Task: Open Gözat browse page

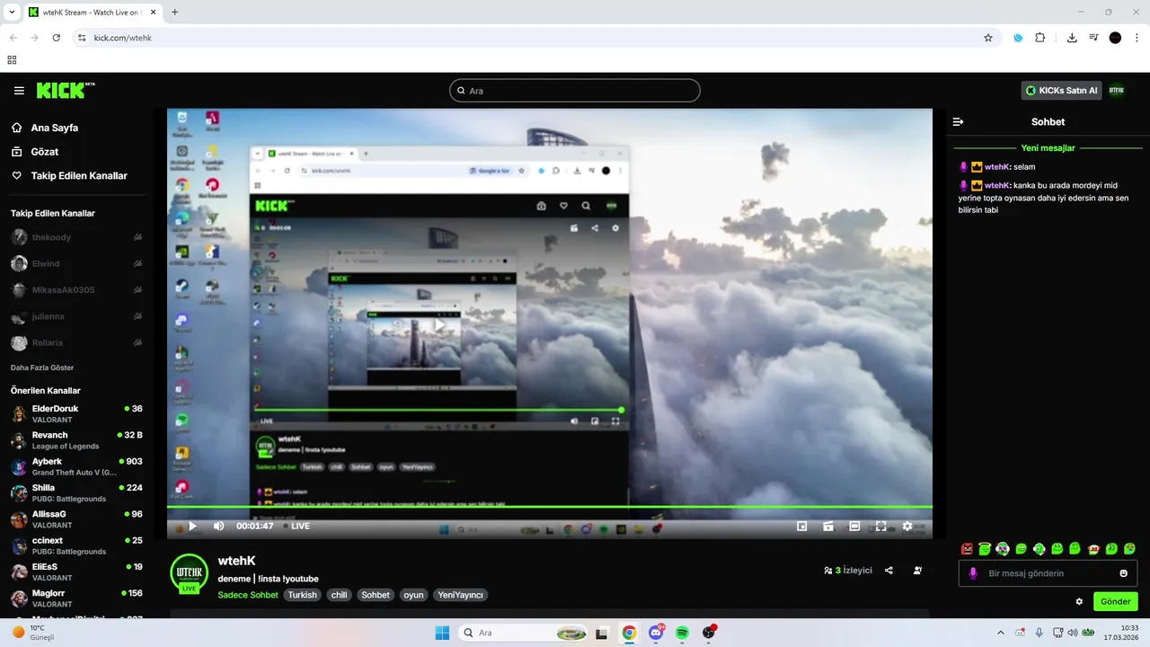Action: tap(44, 152)
